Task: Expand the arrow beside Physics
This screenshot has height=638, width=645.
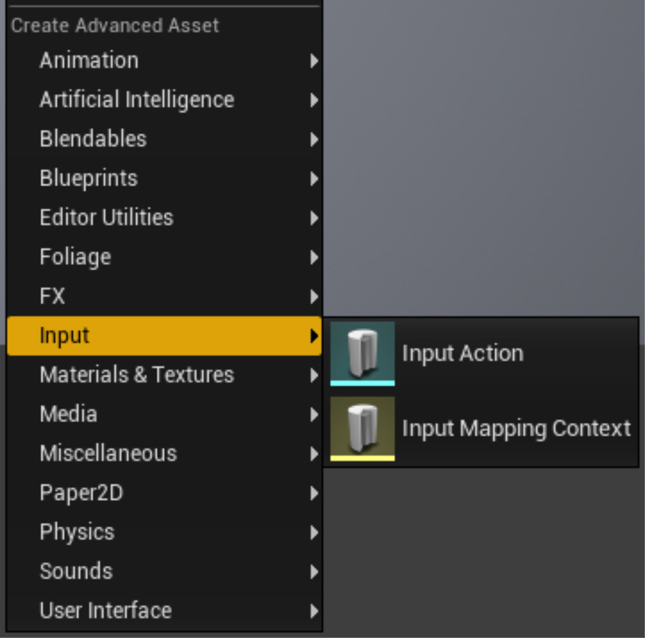Action: click(x=314, y=532)
